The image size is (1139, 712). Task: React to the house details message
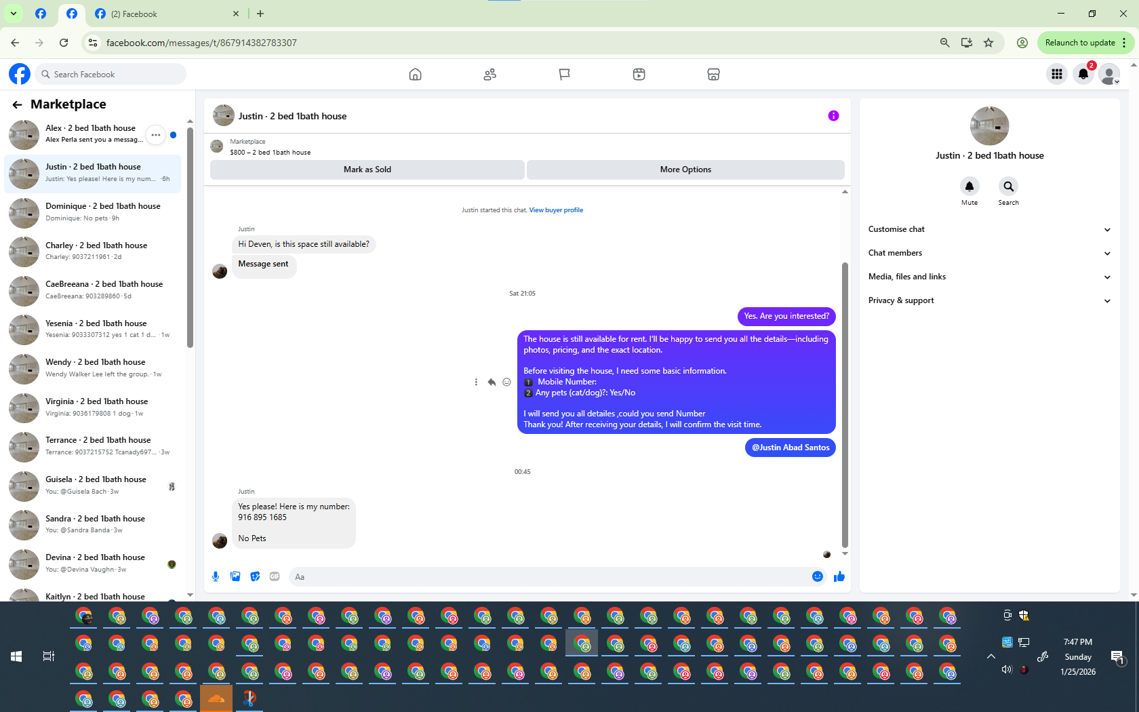(x=506, y=382)
